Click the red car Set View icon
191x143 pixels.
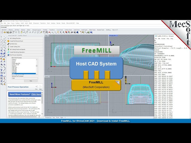pyautogui.click(x=49, y=32)
